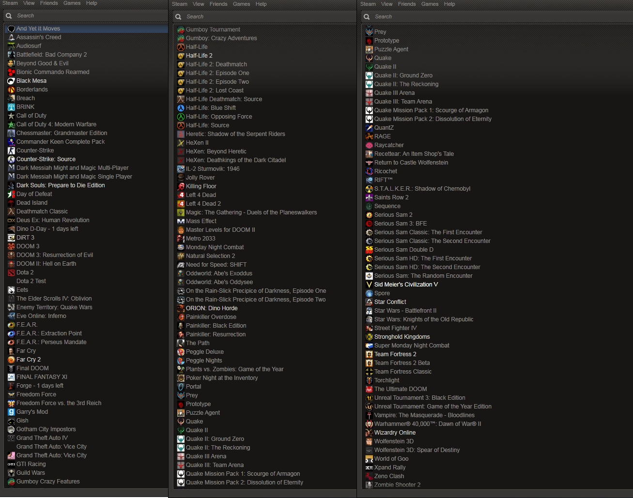
Task: Click the Mass Effect game icon
Action: (x=181, y=221)
